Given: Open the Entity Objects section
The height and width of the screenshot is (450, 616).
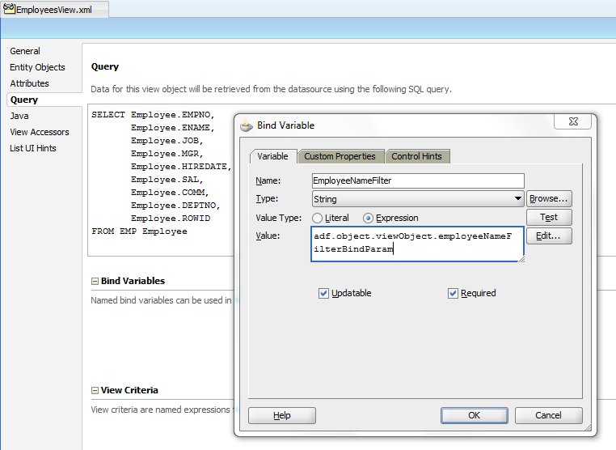Looking at the screenshot, I should point(37,67).
